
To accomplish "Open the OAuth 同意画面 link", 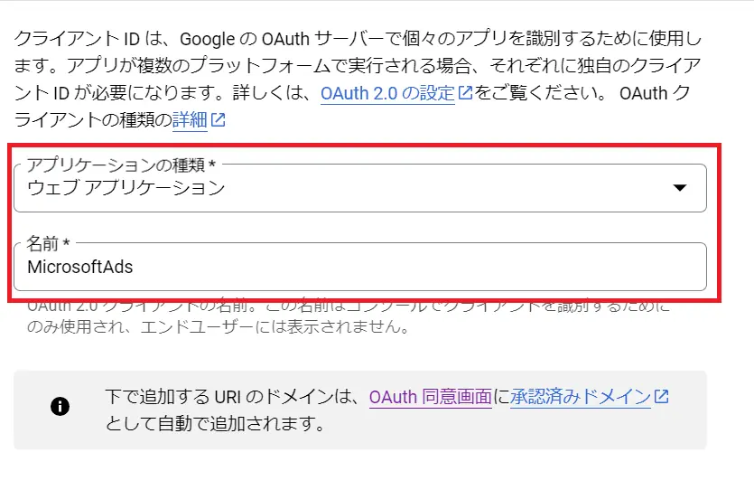I will [430, 396].
